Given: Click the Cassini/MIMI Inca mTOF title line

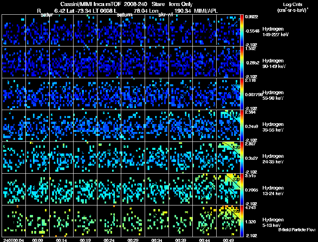Looking at the screenshot, I should (126, 4).
